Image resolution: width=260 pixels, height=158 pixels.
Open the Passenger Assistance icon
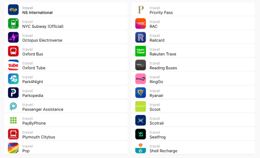pyautogui.click(x=13, y=107)
